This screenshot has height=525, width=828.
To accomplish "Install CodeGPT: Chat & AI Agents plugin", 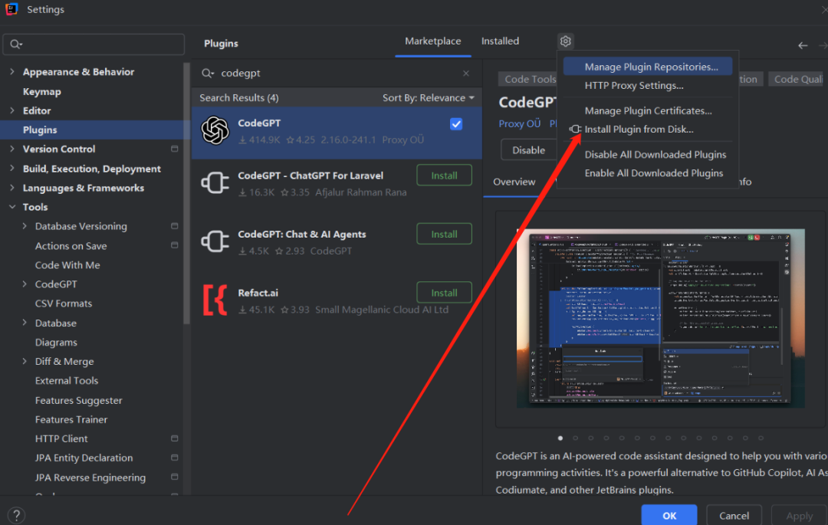I will [444, 234].
